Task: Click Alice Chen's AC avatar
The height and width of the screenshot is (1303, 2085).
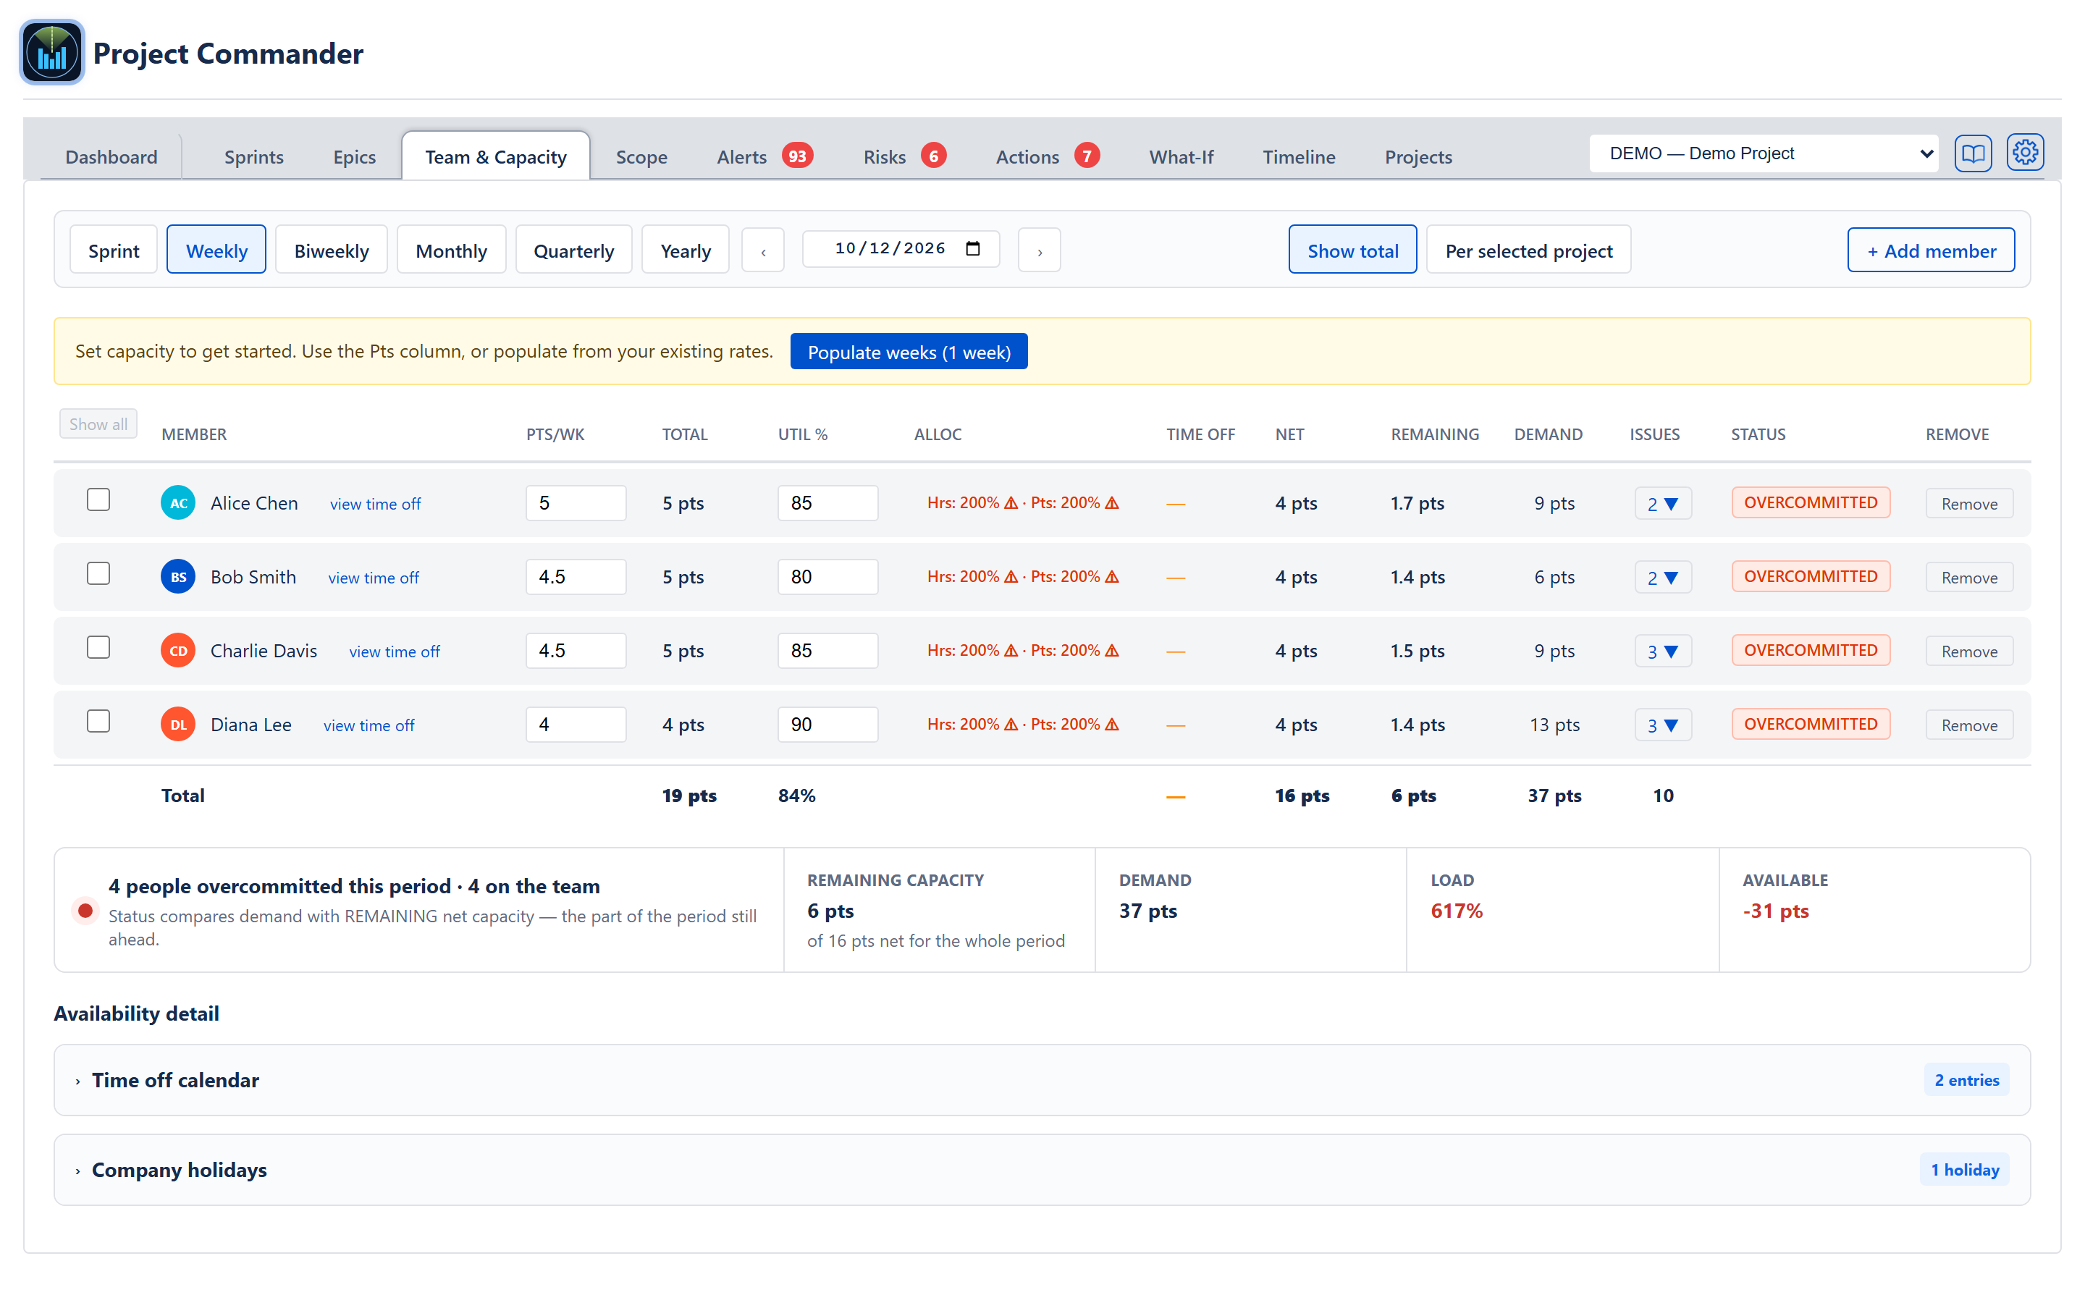Action: [x=178, y=503]
